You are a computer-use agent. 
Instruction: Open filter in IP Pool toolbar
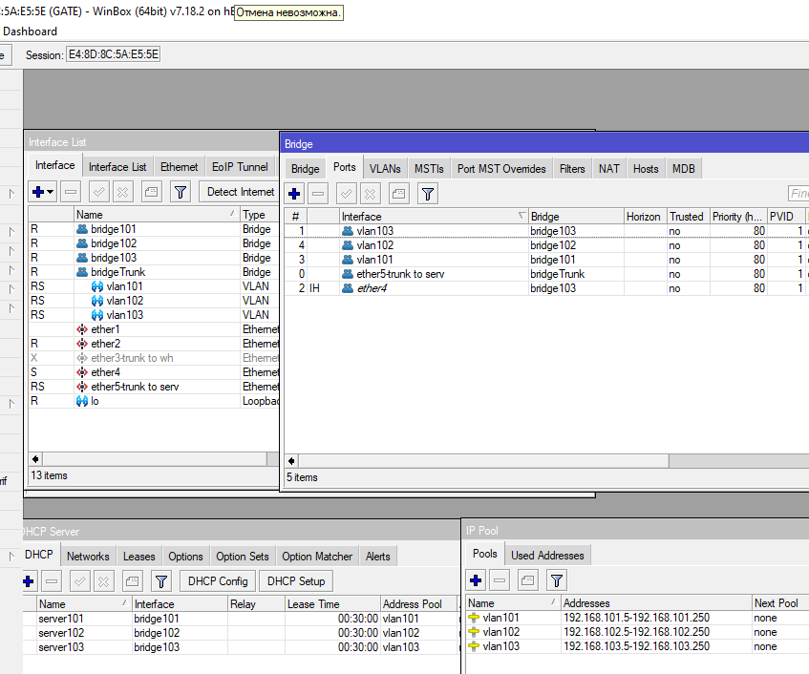(556, 580)
